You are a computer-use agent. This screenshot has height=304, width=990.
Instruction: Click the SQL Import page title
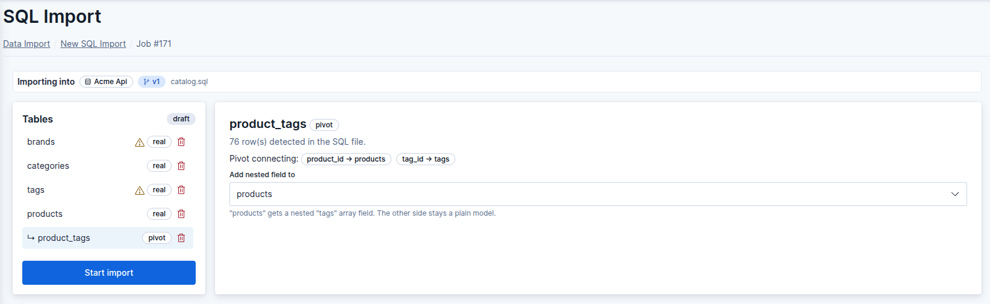click(52, 16)
